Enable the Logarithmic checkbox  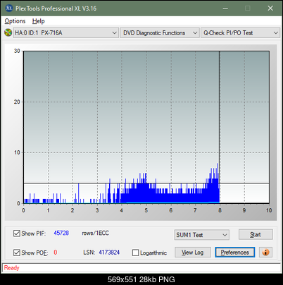pyautogui.click(x=136, y=253)
